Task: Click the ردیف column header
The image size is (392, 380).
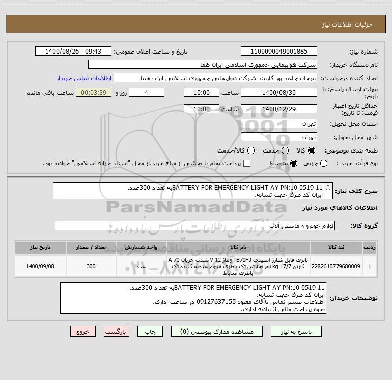Action: pos(370,247)
